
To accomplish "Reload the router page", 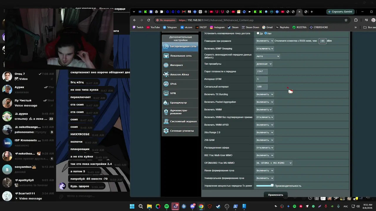I will pos(149,20).
